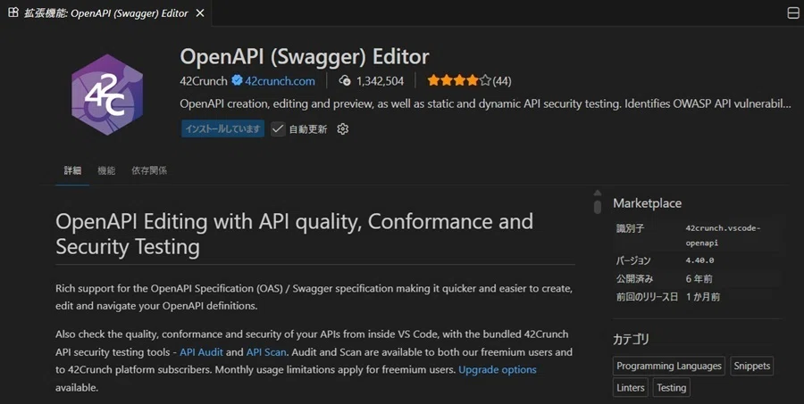Click the star rating icons
Viewport: 804px width, 404px height.
[459, 80]
